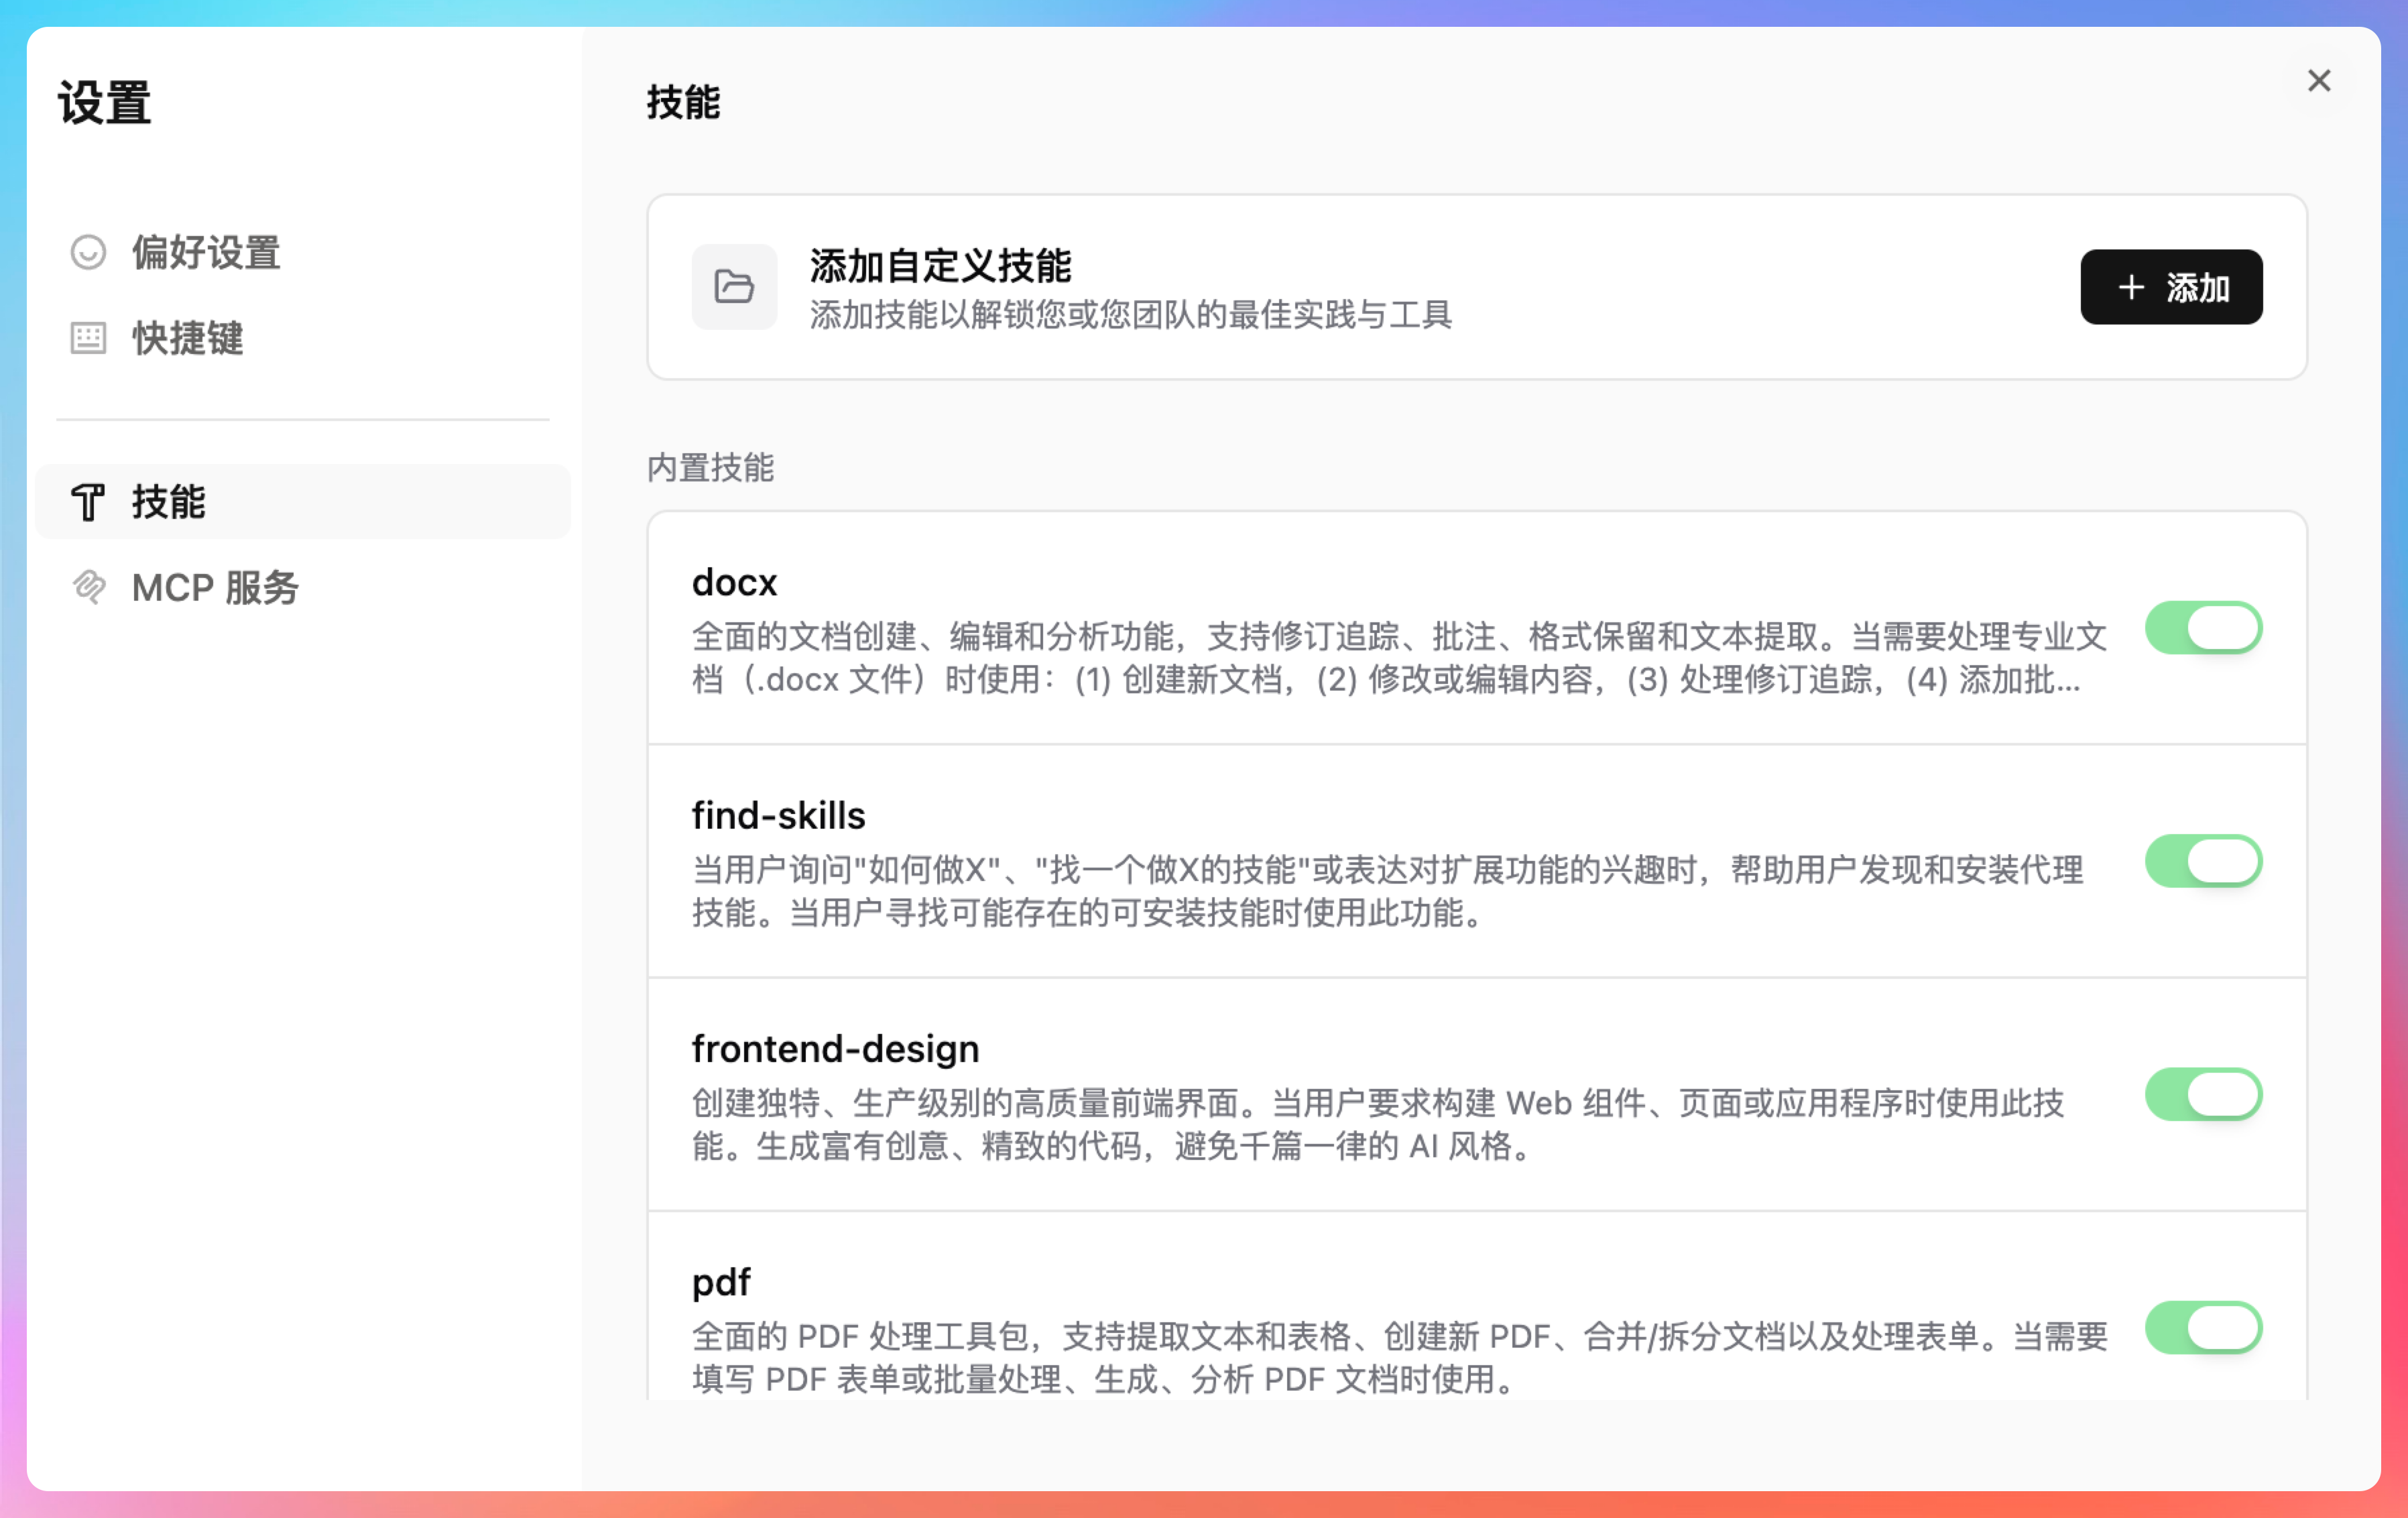
Task: Disable the docx skill toggle
Action: tap(2203, 628)
